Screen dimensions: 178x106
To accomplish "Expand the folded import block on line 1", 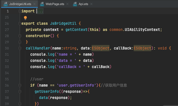I will click(x=20, y=11).
